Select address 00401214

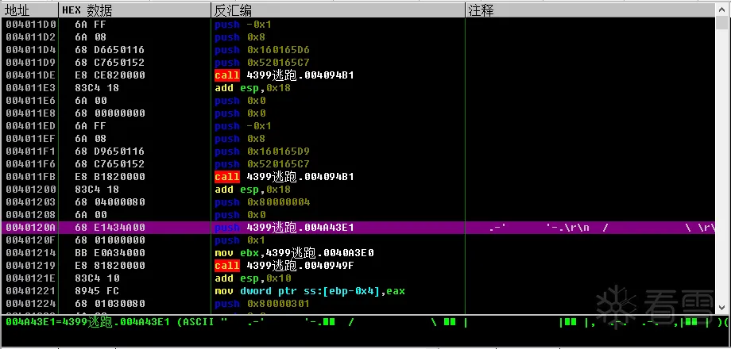pos(31,253)
